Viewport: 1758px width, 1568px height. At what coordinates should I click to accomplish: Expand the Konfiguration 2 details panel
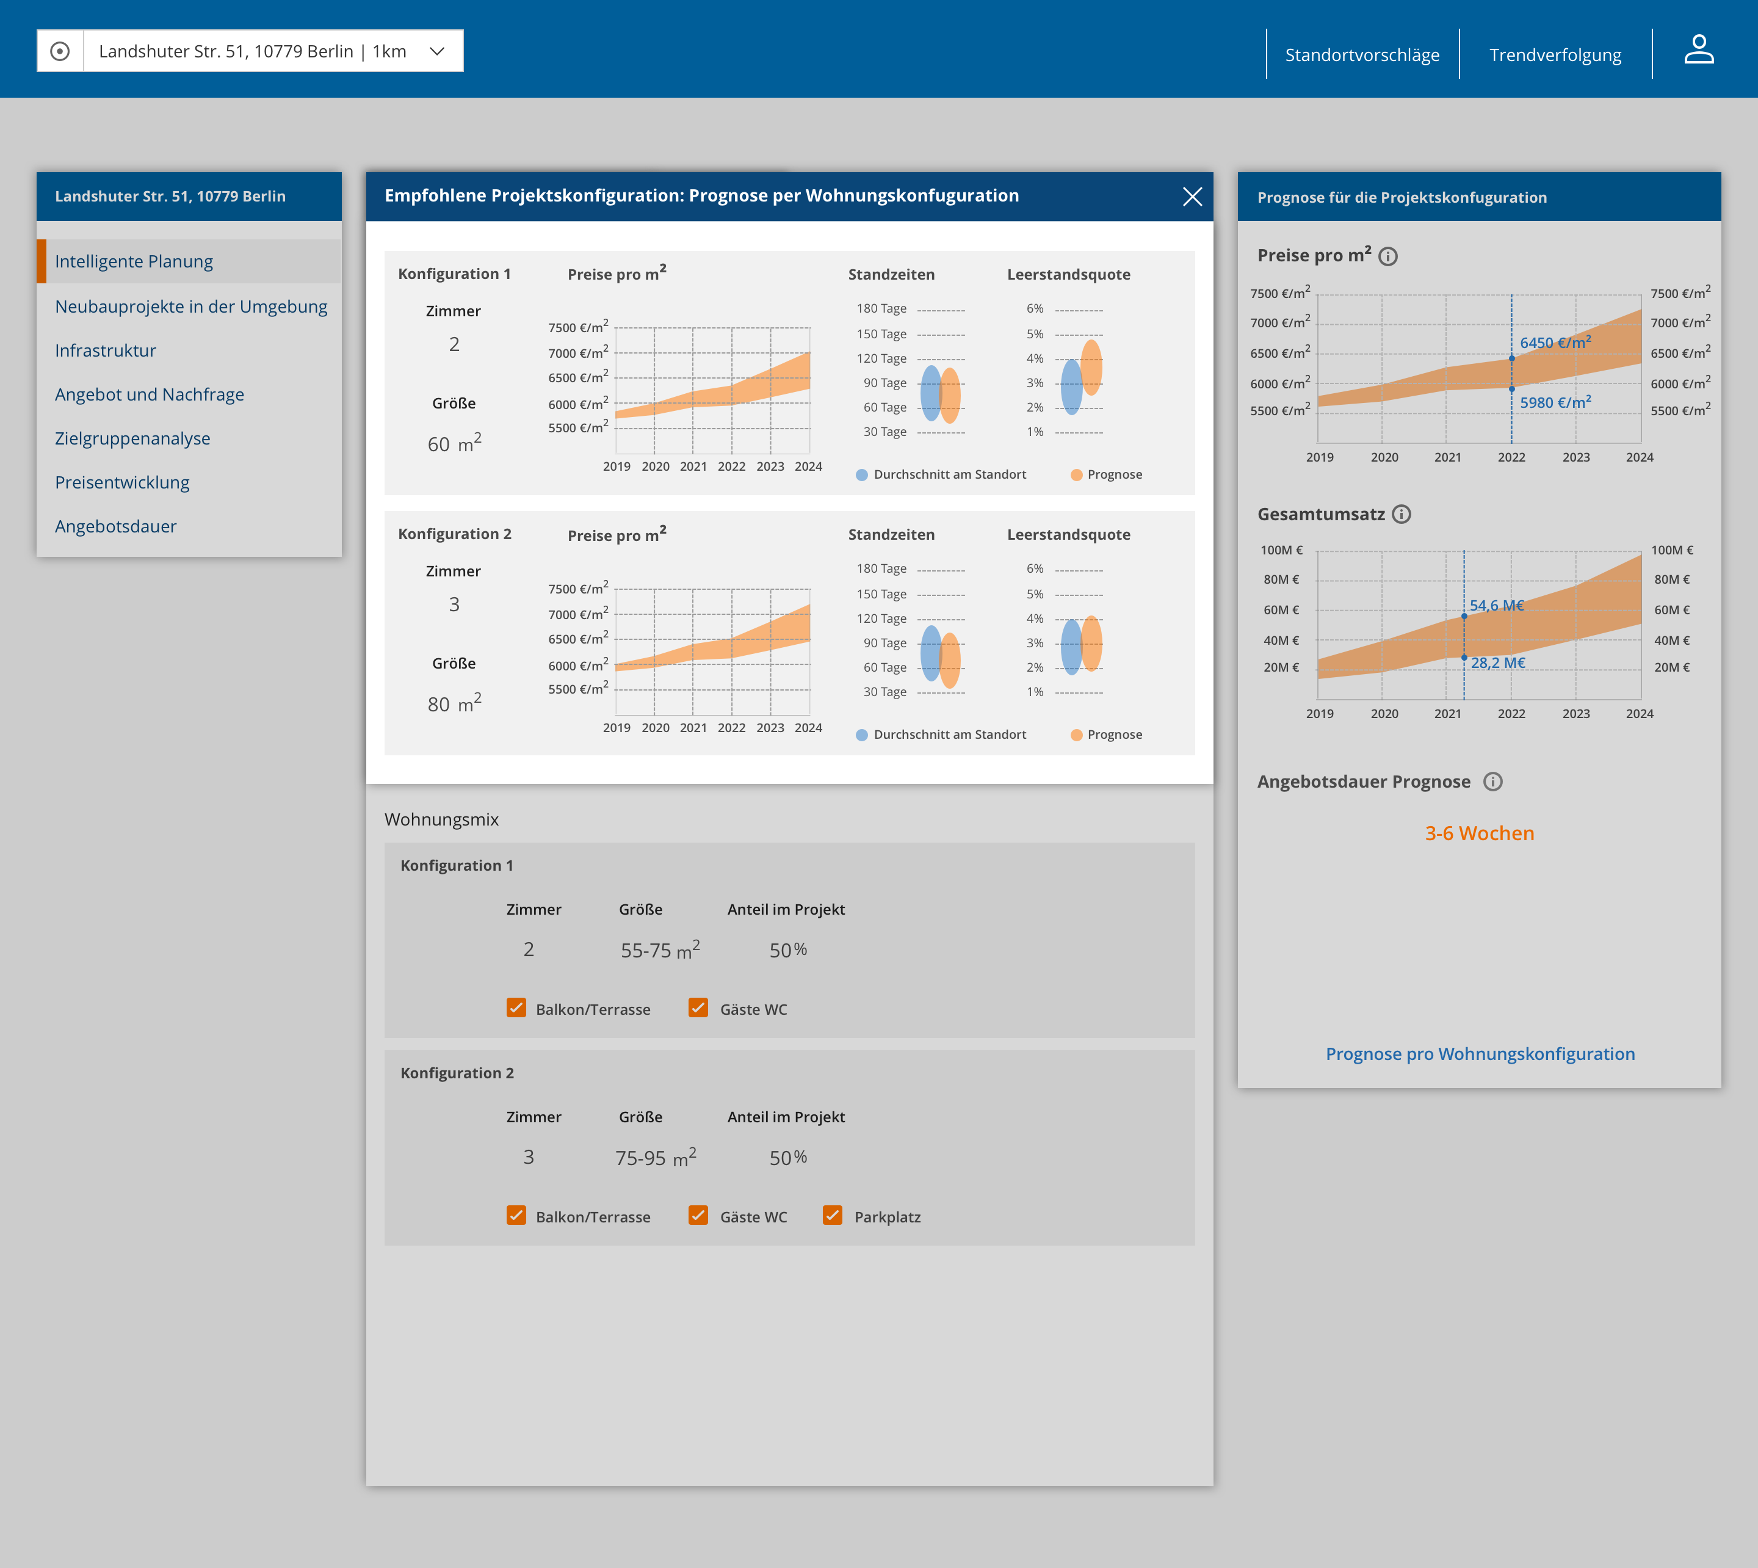pos(457,1073)
